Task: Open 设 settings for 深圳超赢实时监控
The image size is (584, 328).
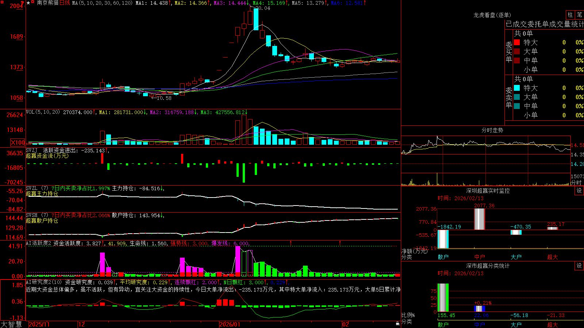Action: pyautogui.click(x=579, y=191)
